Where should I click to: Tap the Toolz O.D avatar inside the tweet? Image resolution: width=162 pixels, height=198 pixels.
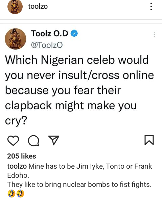[x=16, y=39]
